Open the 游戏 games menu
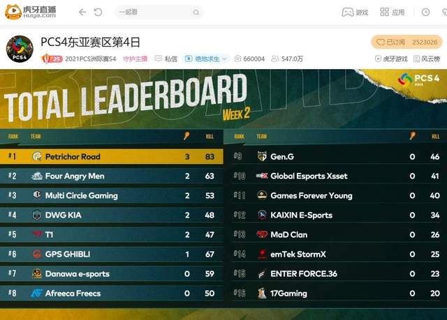447x320 pixels. tap(355, 13)
